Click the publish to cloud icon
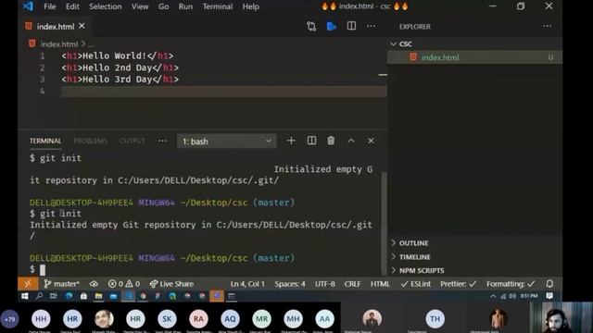Viewport: 593px width, 333px height. pyautogui.click(x=94, y=284)
